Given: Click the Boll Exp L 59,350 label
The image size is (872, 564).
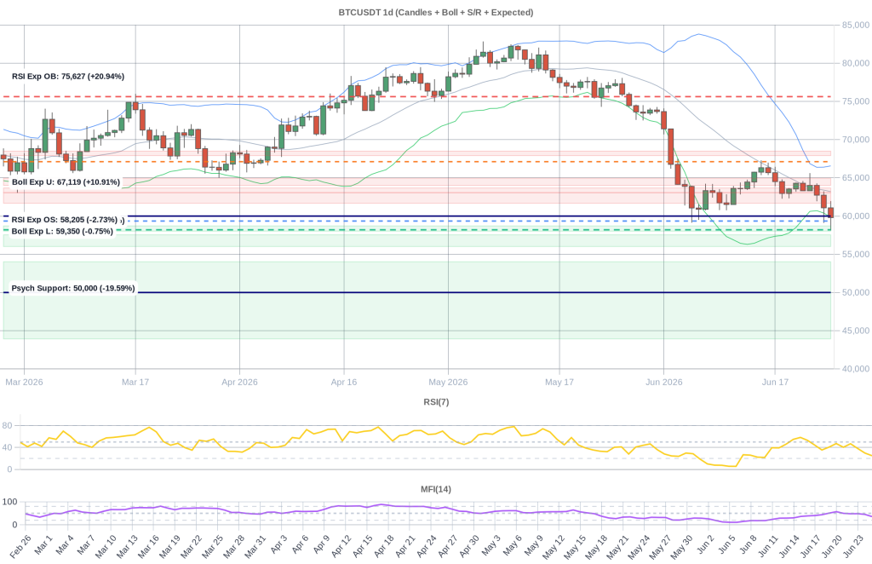Looking at the screenshot, I should tap(62, 231).
